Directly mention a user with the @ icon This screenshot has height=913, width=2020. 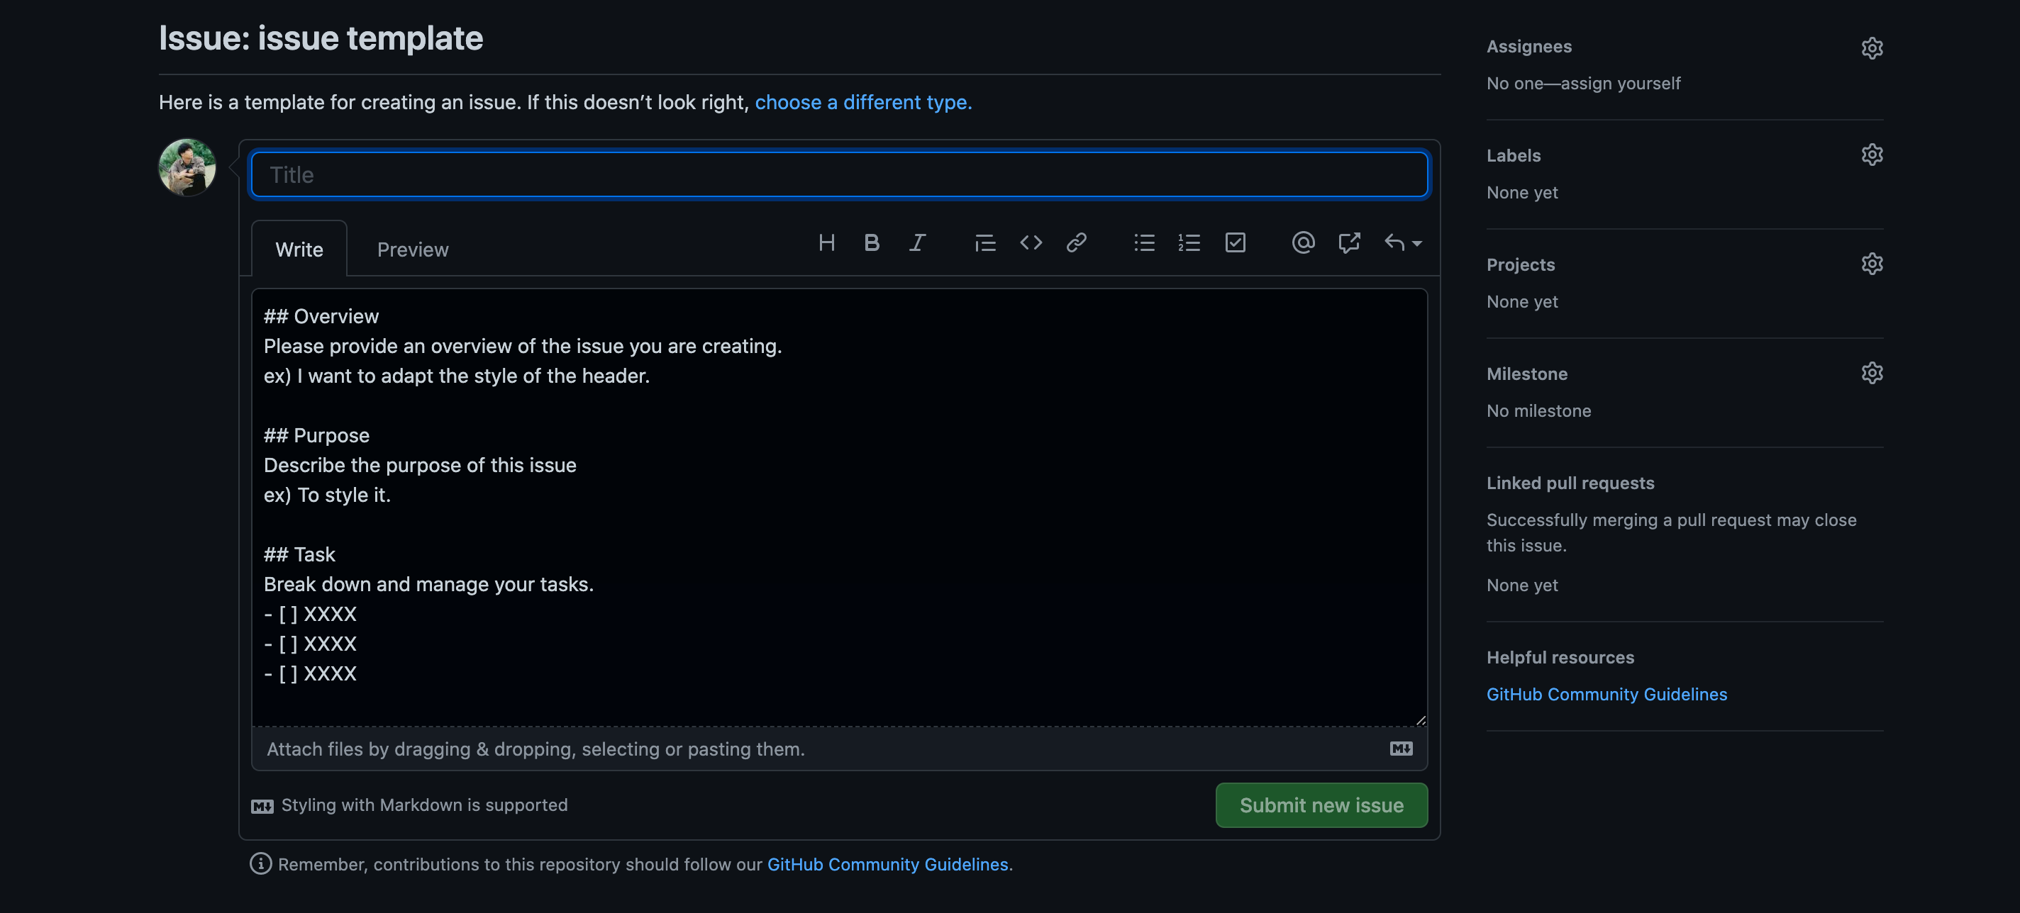tap(1302, 243)
